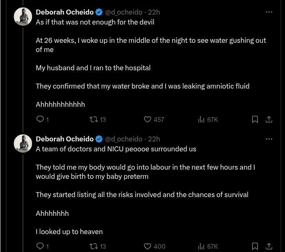Reply to the '26 weeks' tweet
The image size is (285, 252).
coord(40,119)
